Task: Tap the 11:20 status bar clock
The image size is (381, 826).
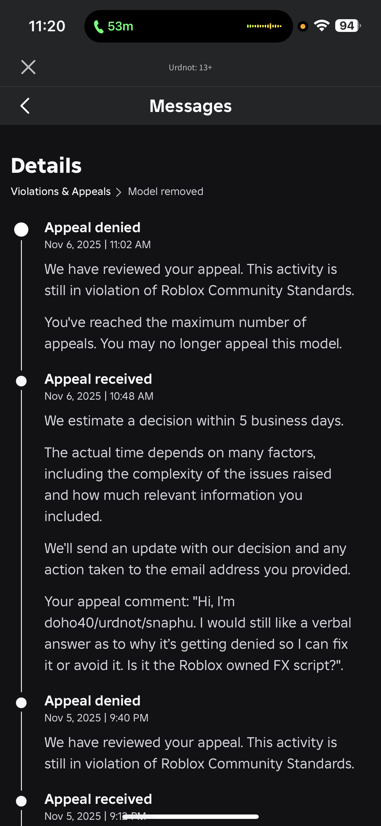Action: pos(47,26)
